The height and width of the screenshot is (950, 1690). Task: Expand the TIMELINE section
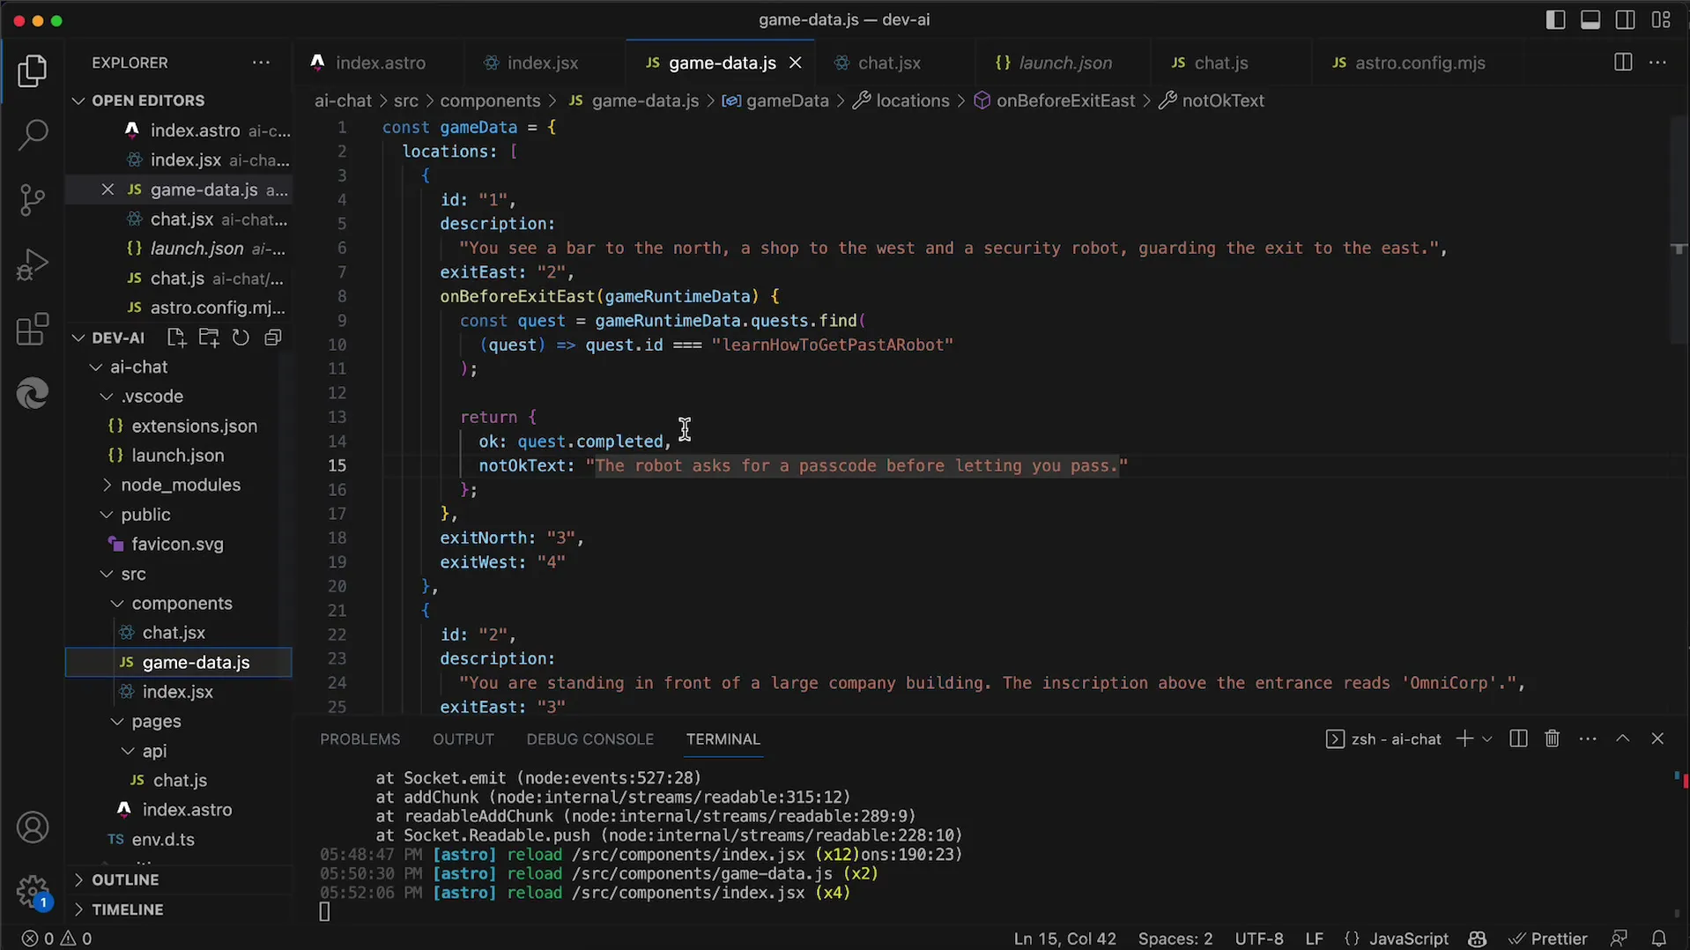tap(127, 909)
